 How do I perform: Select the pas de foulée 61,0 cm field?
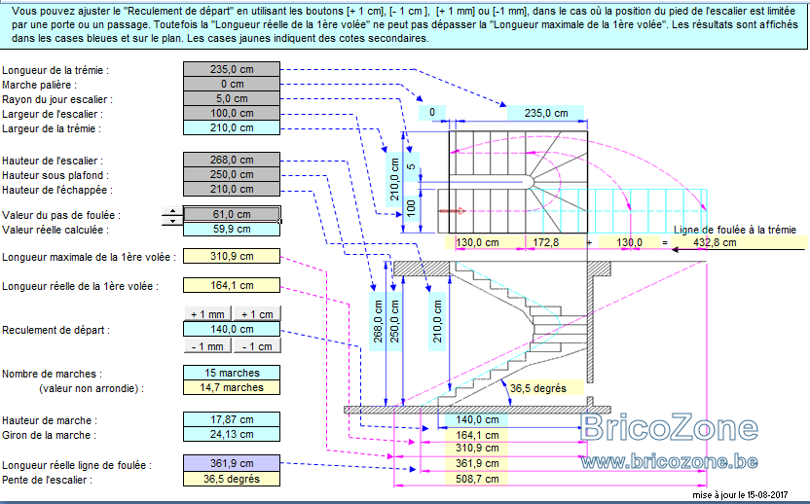tap(232, 214)
